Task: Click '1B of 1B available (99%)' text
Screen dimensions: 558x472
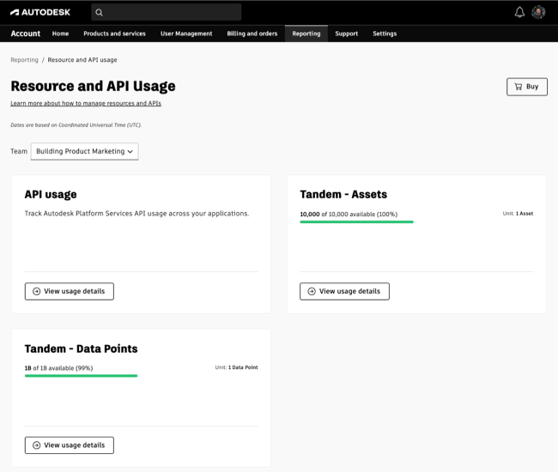Action: point(58,368)
